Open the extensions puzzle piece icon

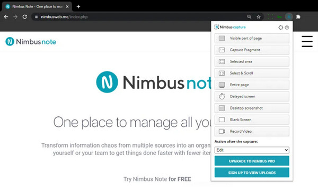298,17
